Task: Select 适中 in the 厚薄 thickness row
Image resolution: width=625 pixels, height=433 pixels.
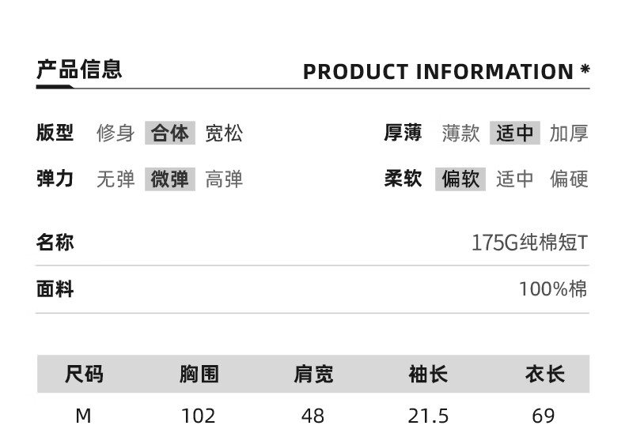Action: click(x=514, y=133)
